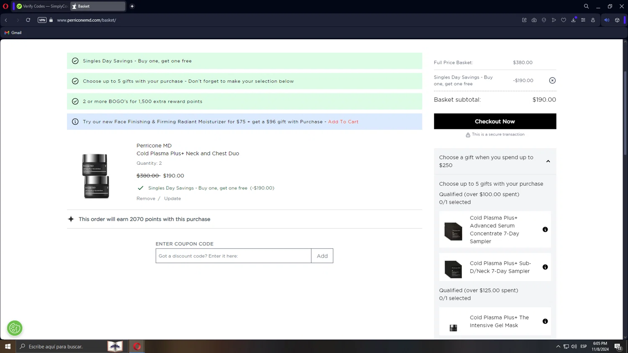Open the Windows notification center
The image size is (628, 353).
pyautogui.click(x=618, y=346)
